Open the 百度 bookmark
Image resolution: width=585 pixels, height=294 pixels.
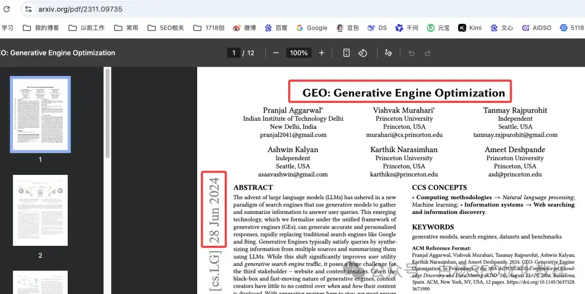pos(276,28)
